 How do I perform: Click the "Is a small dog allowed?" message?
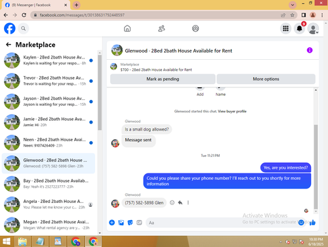(147, 129)
